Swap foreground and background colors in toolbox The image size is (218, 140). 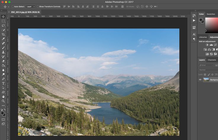point(4,110)
